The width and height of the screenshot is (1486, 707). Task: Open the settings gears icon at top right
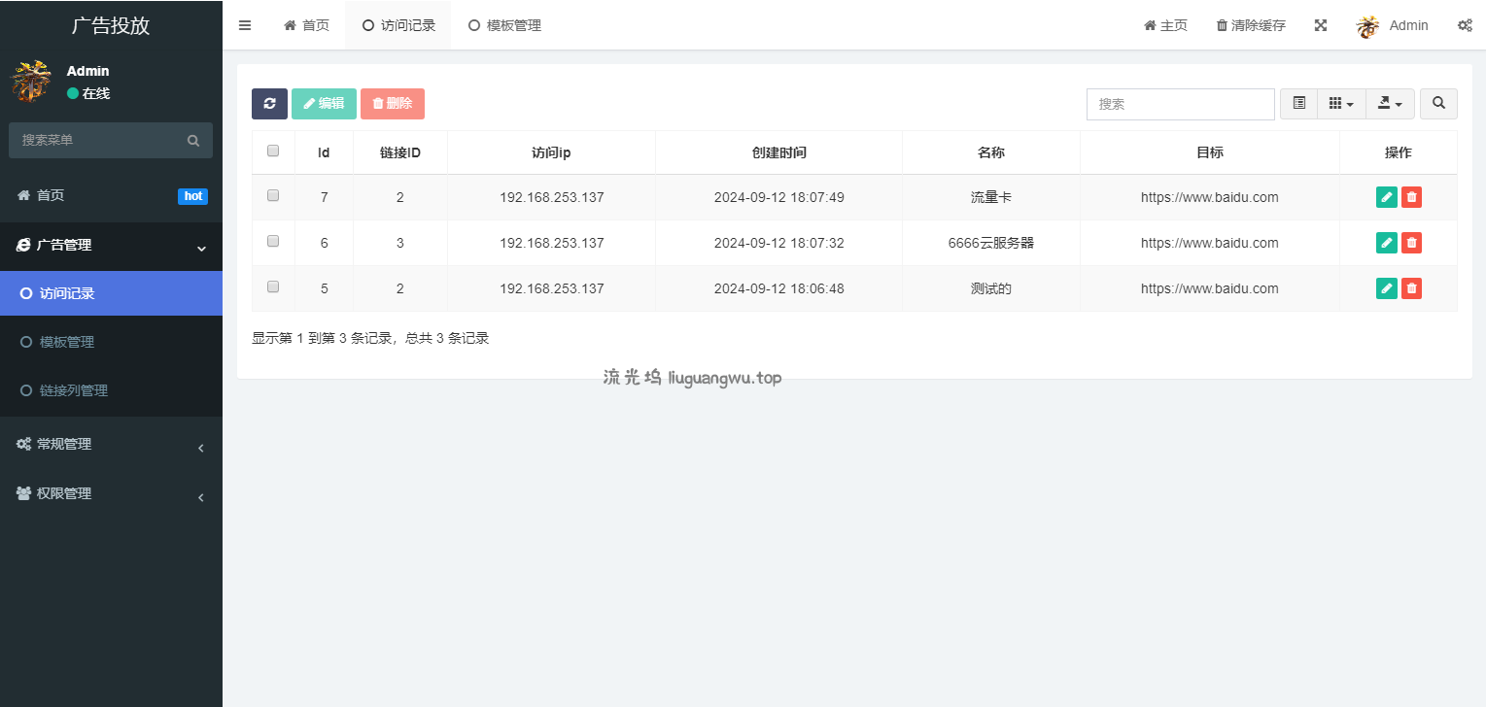pos(1465,25)
